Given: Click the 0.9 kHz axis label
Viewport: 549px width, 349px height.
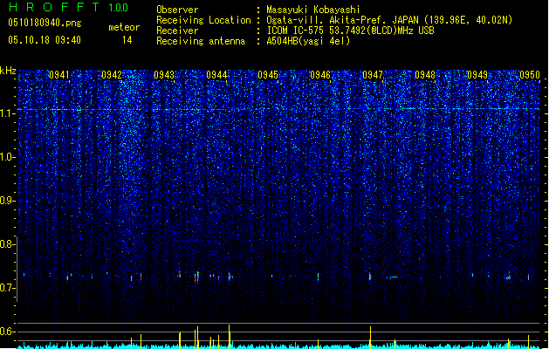Looking at the screenshot, I should 8,201.
